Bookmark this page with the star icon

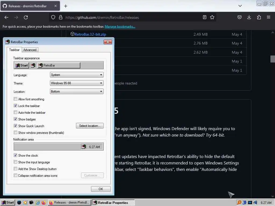212,17
